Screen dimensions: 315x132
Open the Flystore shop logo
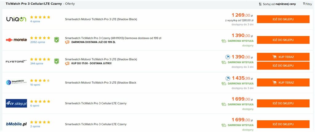[x=16, y=61]
